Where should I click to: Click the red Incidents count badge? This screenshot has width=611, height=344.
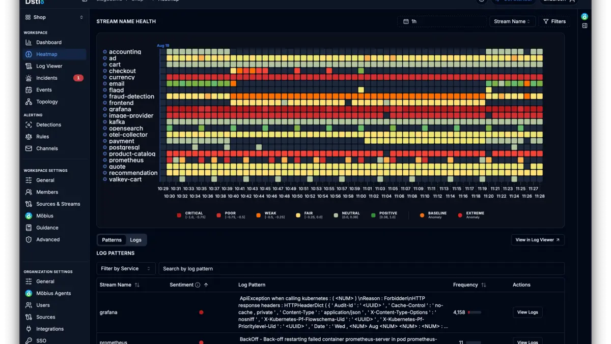pos(78,78)
